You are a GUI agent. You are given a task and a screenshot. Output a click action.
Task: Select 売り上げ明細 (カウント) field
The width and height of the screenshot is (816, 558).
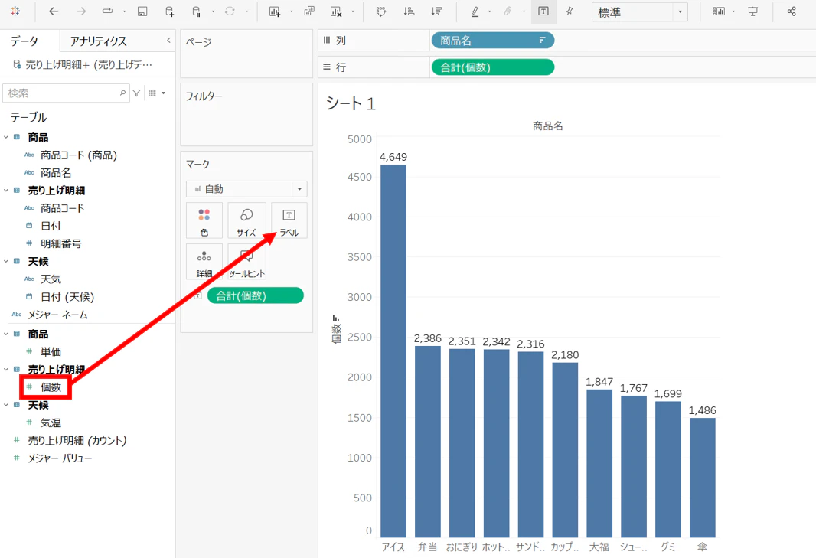pos(77,441)
